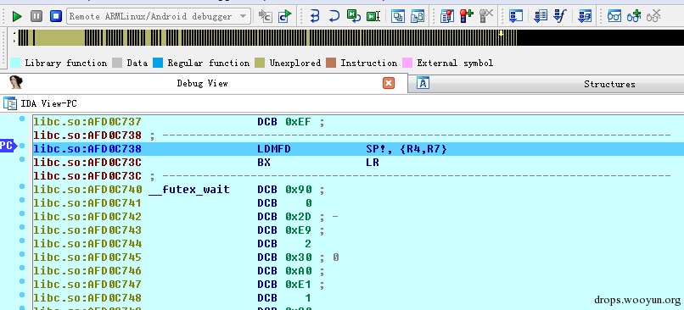The image size is (684, 310).
Task: Click yellow marker in navigation band
Action: [502, 34]
